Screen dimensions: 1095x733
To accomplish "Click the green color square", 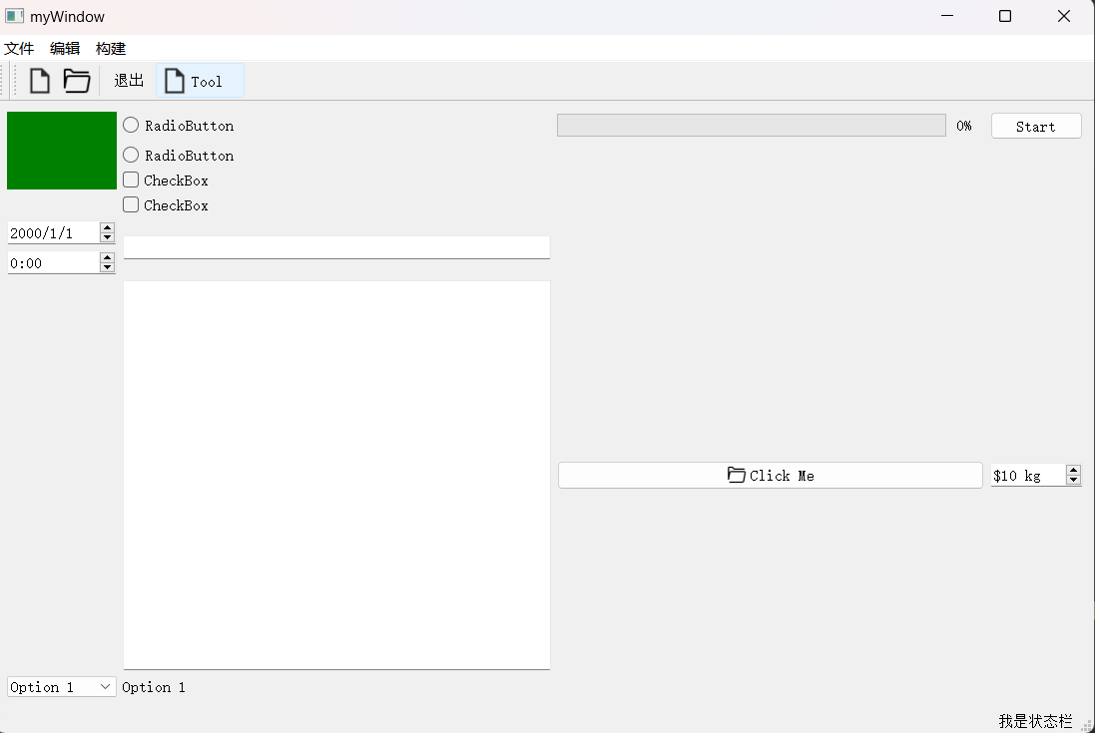I will tap(62, 151).
